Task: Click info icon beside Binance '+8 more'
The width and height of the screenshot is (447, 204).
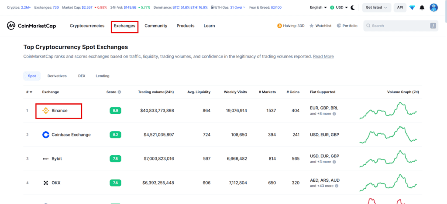Action: pyautogui.click(x=334, y=113)
